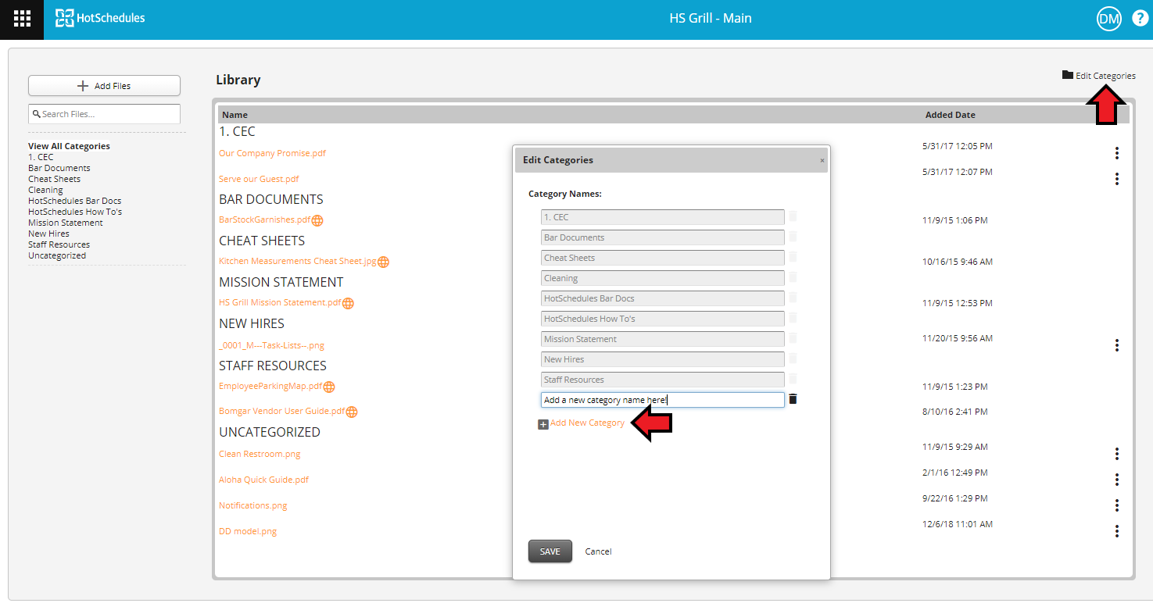The height and width of the screenshot is (603, 1153).
Task: Open options menu for Clean Restroom.png
Action: coord(1117,454)
